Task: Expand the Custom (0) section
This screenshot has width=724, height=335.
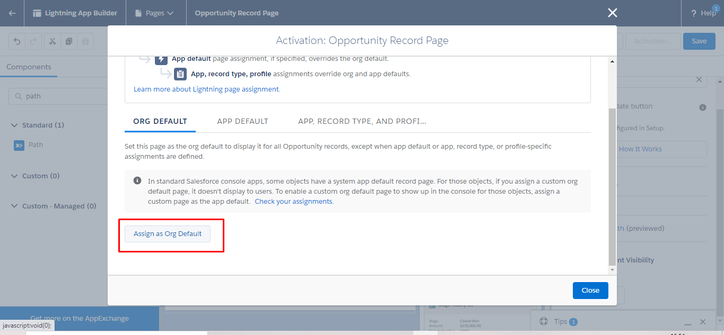Action: (14, 176)
